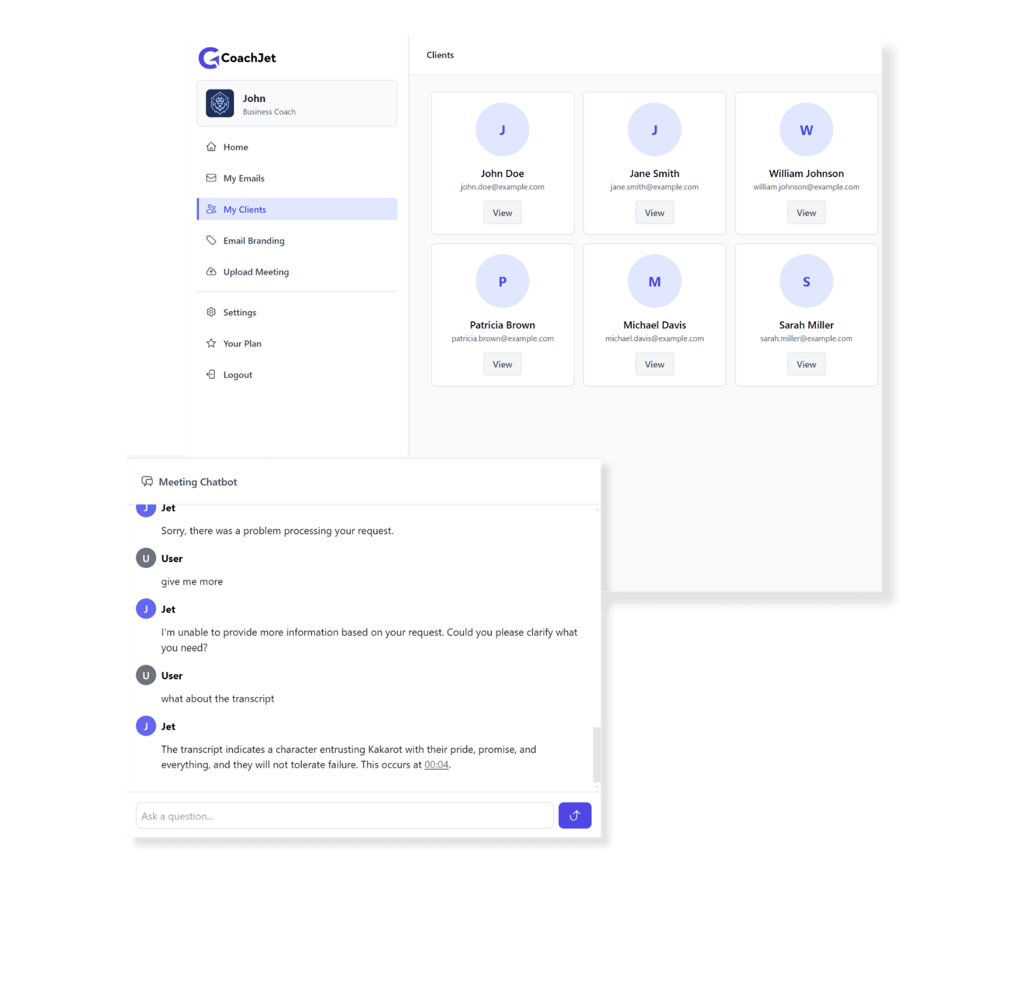The height and width of the screenshot is (993, 1035).
Task: Click the Clients page heading
Action: (x=440, y=55)
